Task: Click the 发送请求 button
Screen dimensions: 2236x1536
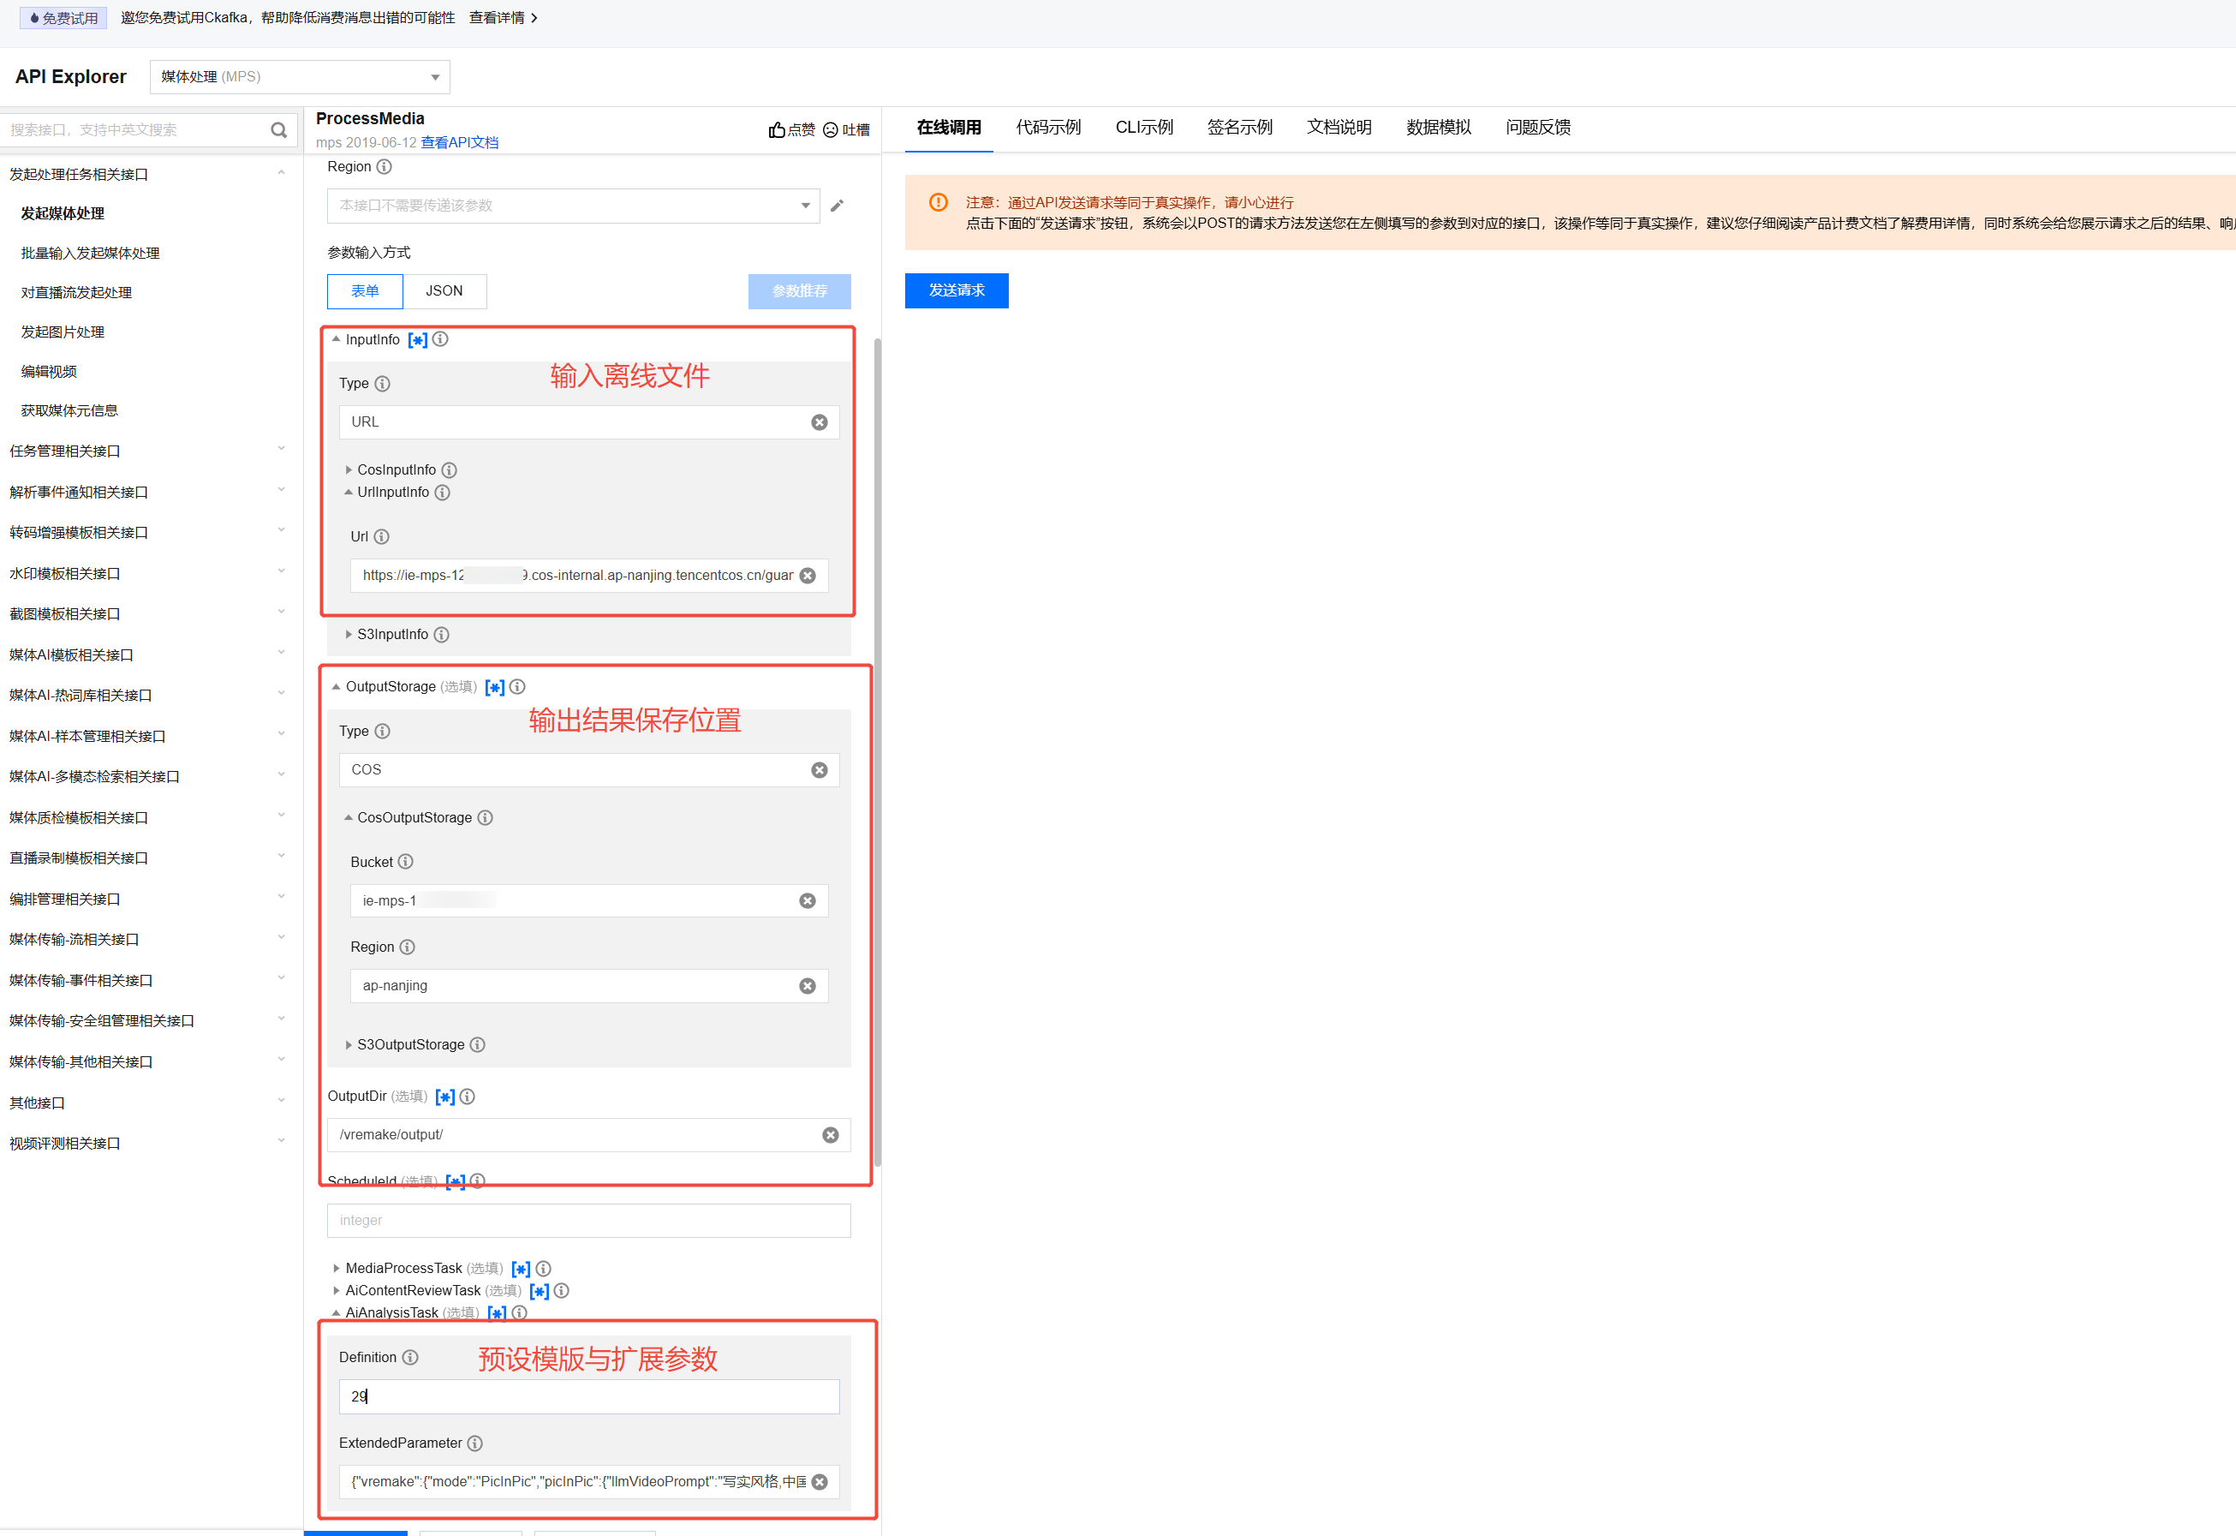Action: click(956, 290)
